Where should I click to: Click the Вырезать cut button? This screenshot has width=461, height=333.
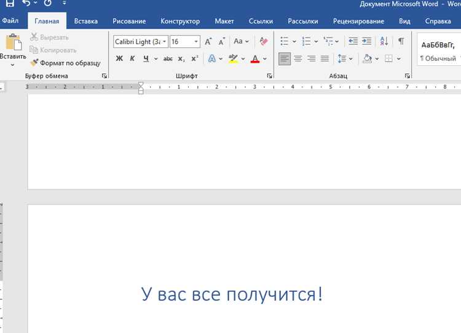49,37
